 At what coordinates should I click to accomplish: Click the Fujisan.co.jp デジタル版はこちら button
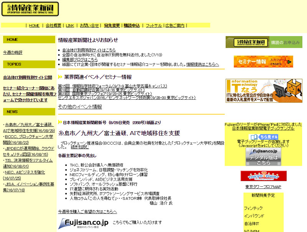[x=263, y=157]
